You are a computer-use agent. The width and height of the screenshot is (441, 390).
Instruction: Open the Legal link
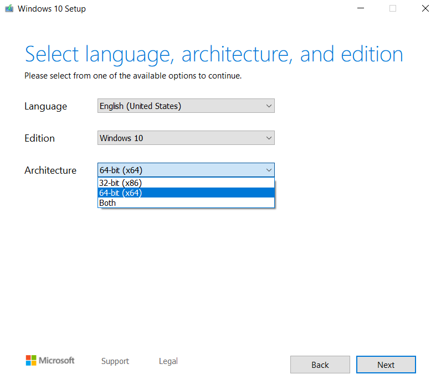point(168,361)
